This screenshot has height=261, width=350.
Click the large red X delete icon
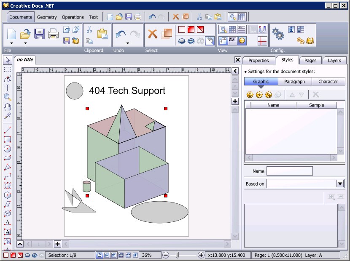pos(153,34)
